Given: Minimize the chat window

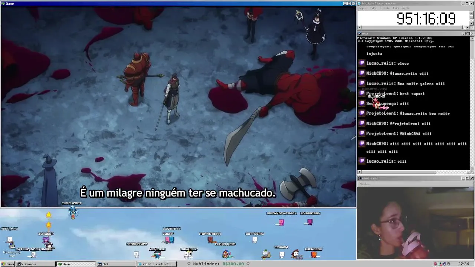Looking at the screenshot, I should pos(464,34).
